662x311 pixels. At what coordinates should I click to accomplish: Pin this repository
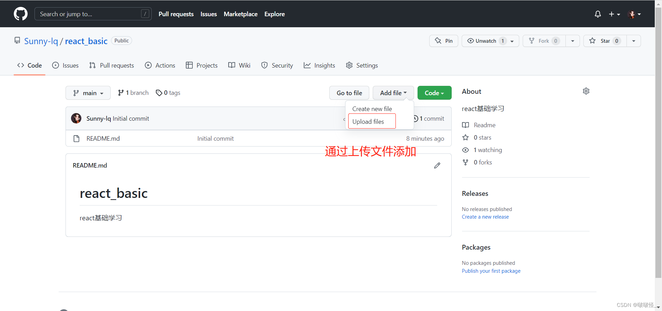click(444, 41)
